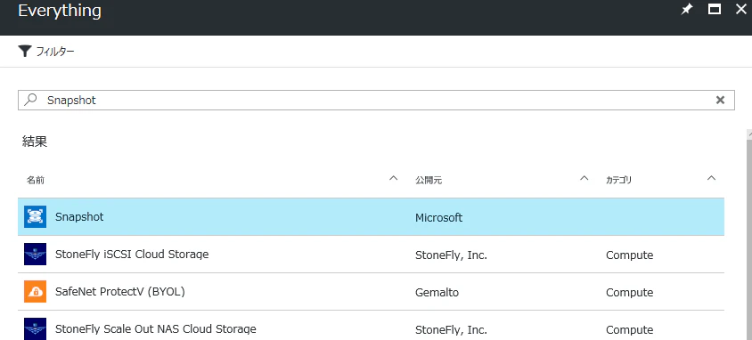Click StoneFly, Inc. in Scale Out NAS row
The width and height of the screenshot is (752, 340).
coord(452,330)
